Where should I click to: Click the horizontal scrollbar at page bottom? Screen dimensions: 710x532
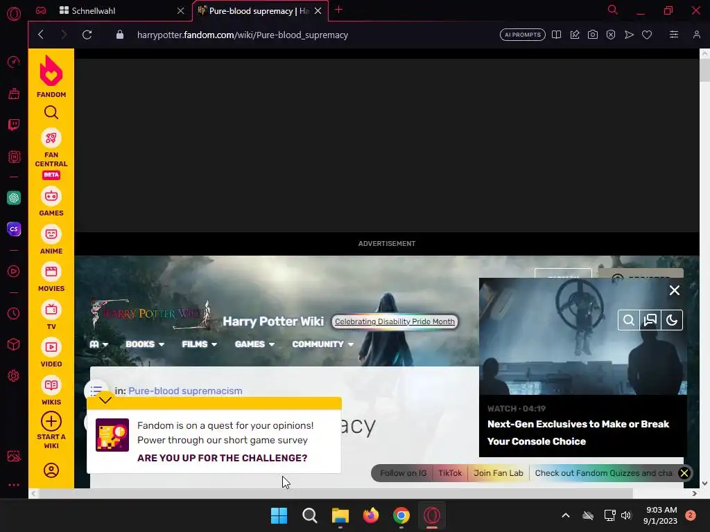335,493
